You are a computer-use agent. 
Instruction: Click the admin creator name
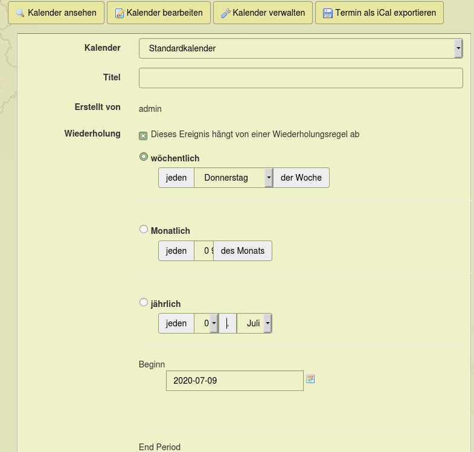pyautogui.click(x=150, y=109)
